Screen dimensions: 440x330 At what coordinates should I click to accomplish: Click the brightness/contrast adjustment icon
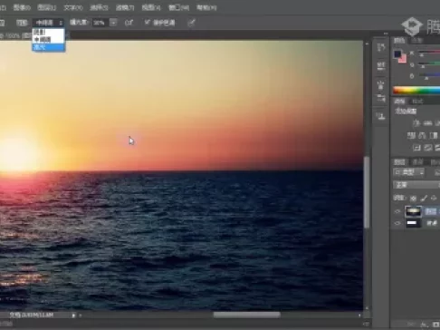pyautogui.click(x=416, y=123)
